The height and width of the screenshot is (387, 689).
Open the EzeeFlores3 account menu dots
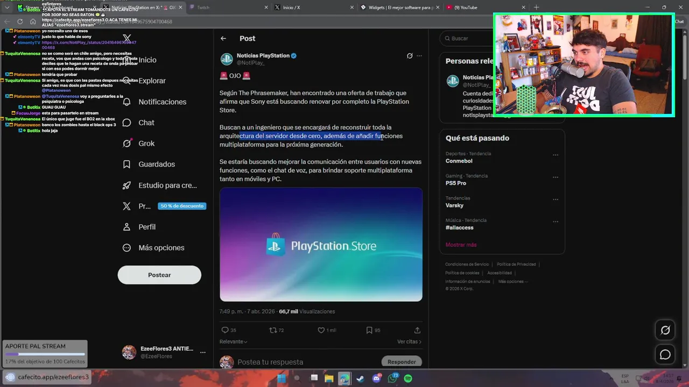point(203,353)
